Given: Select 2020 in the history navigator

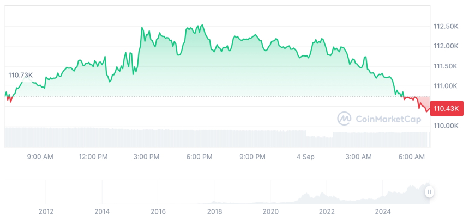Looking at the screenshot, I should [x=270, y=211].
